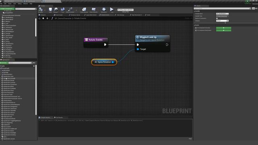Screen dimensions: 258x145
Task: Click the Rotate Events node's execution output pin
Action: [x=105, y=45]
